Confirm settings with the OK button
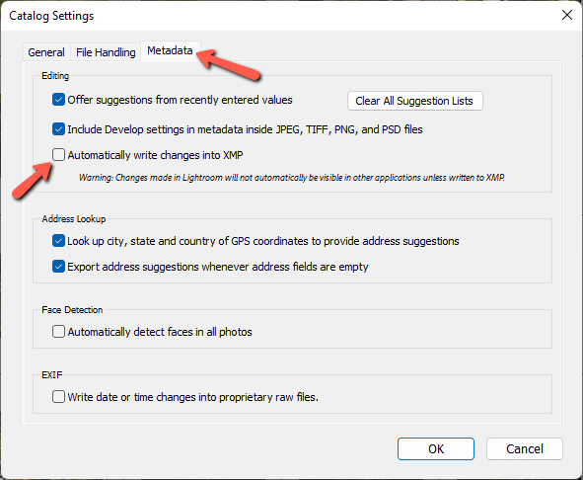The image size is (583, 480). tap(436, 448)
